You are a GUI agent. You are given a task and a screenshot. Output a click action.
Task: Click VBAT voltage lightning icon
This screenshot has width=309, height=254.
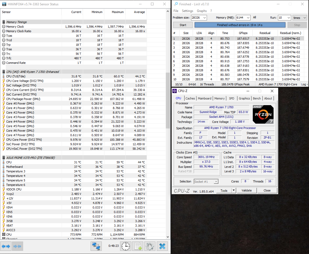(3, 225)
